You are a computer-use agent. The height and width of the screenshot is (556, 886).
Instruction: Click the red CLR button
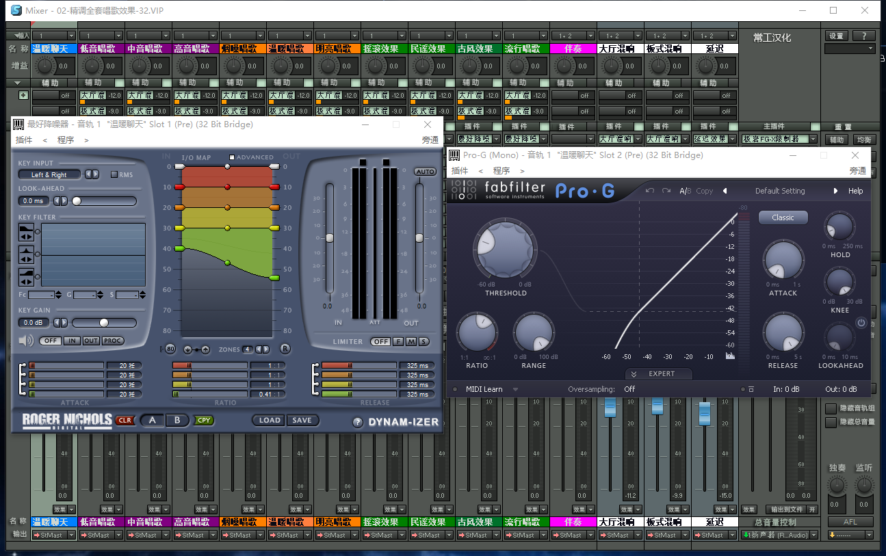125,421
